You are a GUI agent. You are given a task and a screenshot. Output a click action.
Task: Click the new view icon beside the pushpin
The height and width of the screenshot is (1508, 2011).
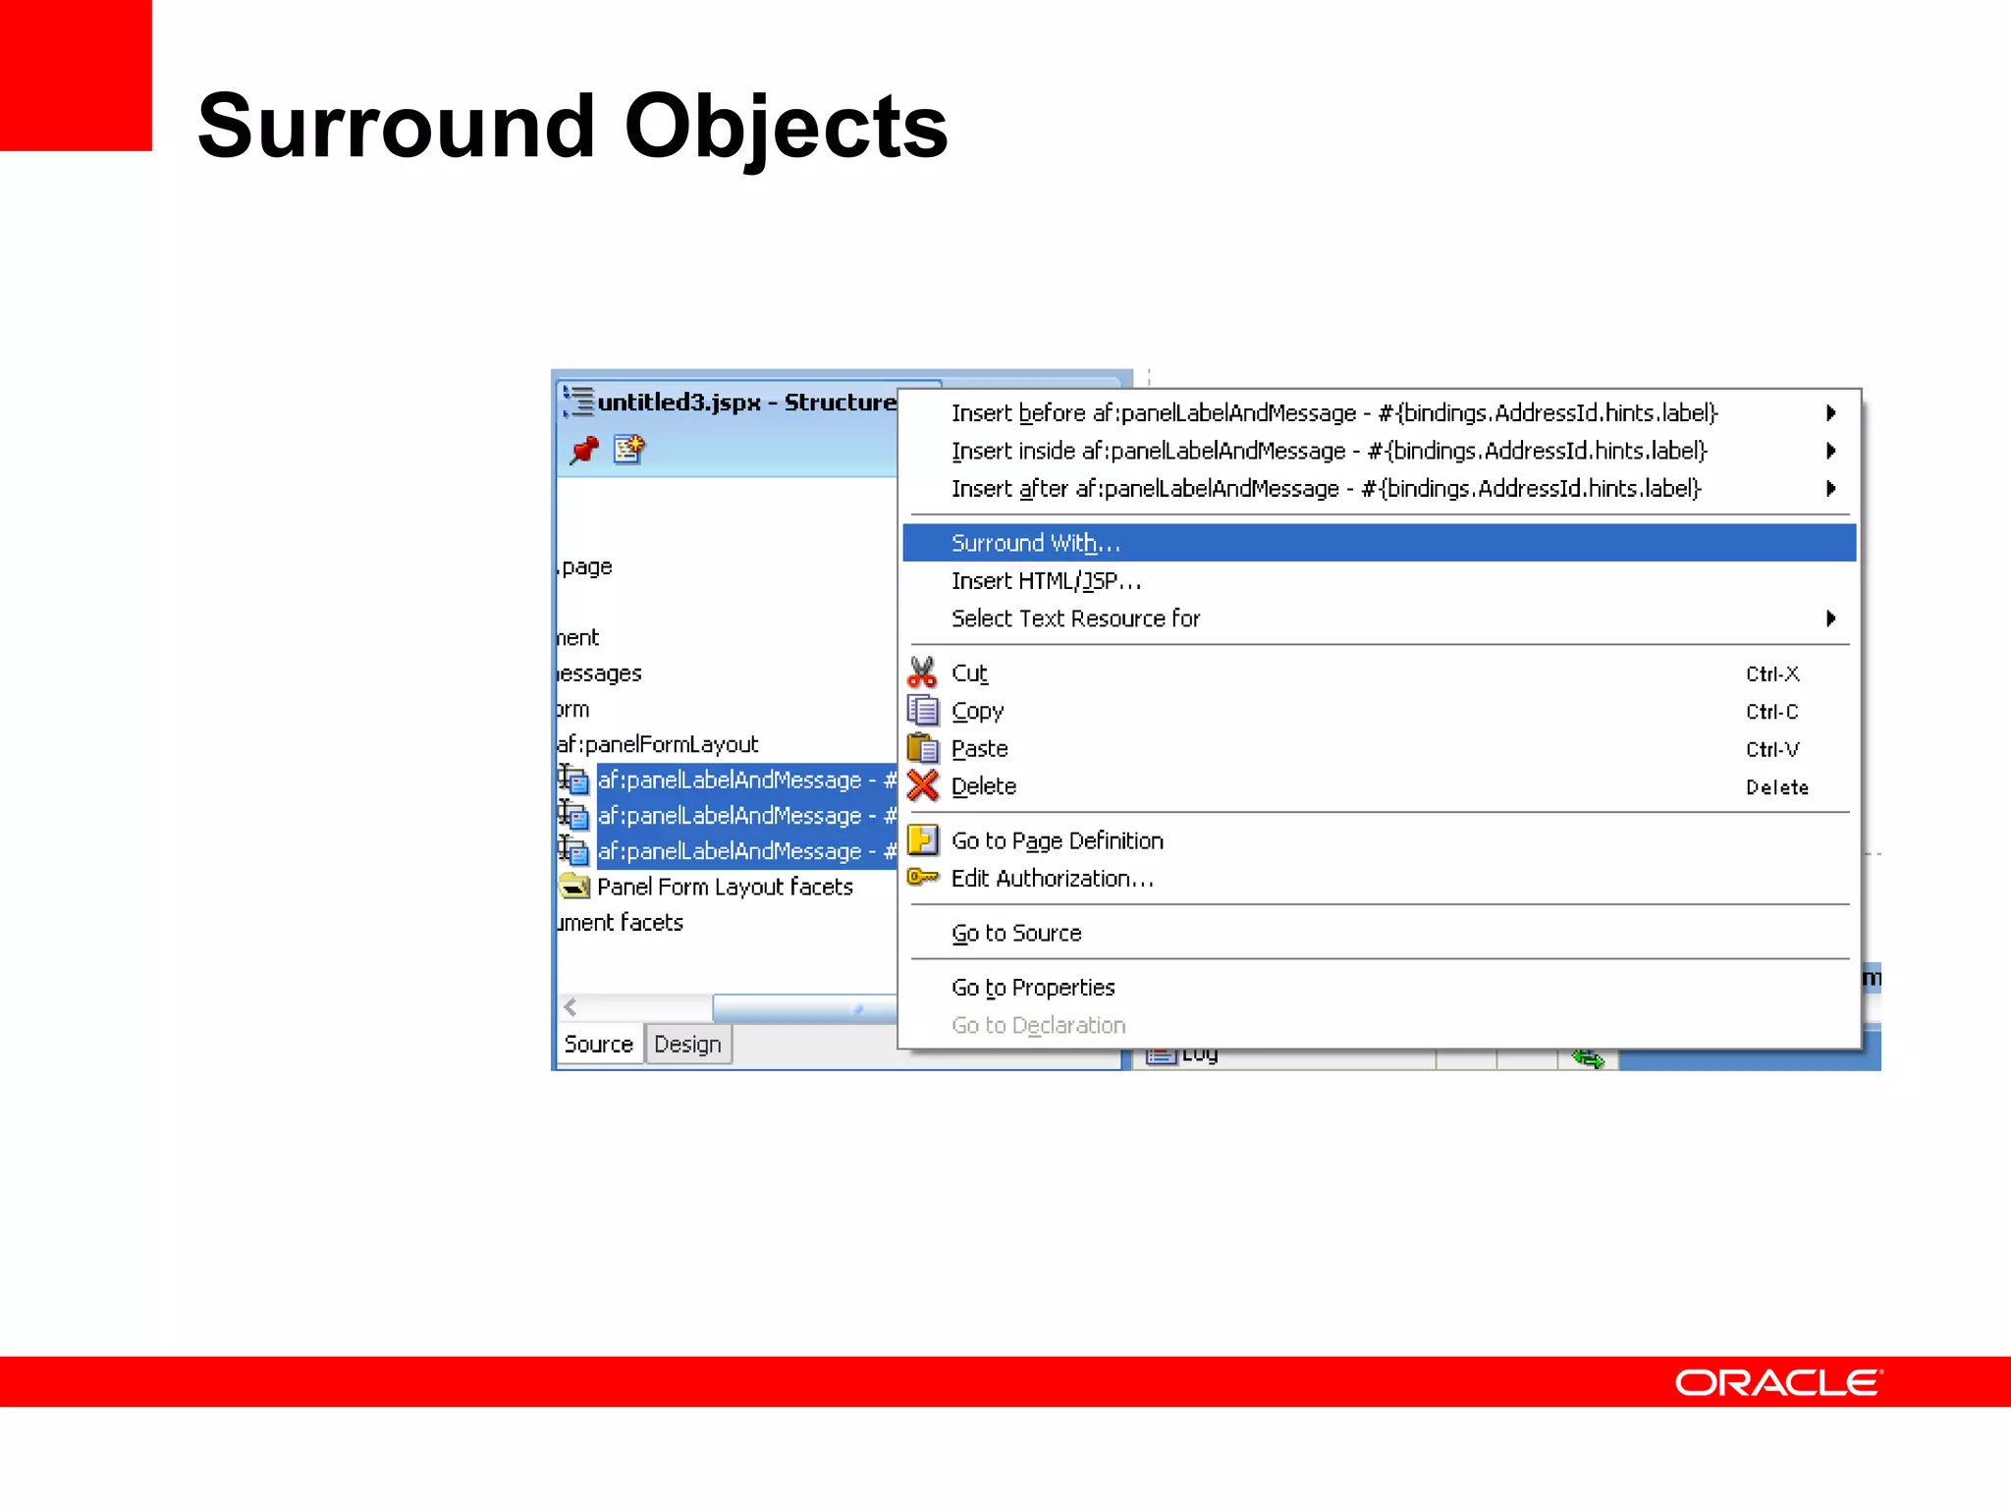tap(628, 449)
